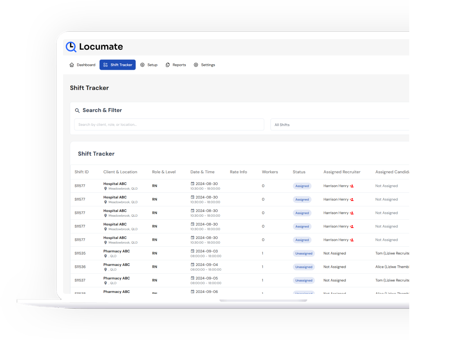Click the Assigned status badge in first row
The width and height of the screenshot is (470, 340).
point(302,186)
